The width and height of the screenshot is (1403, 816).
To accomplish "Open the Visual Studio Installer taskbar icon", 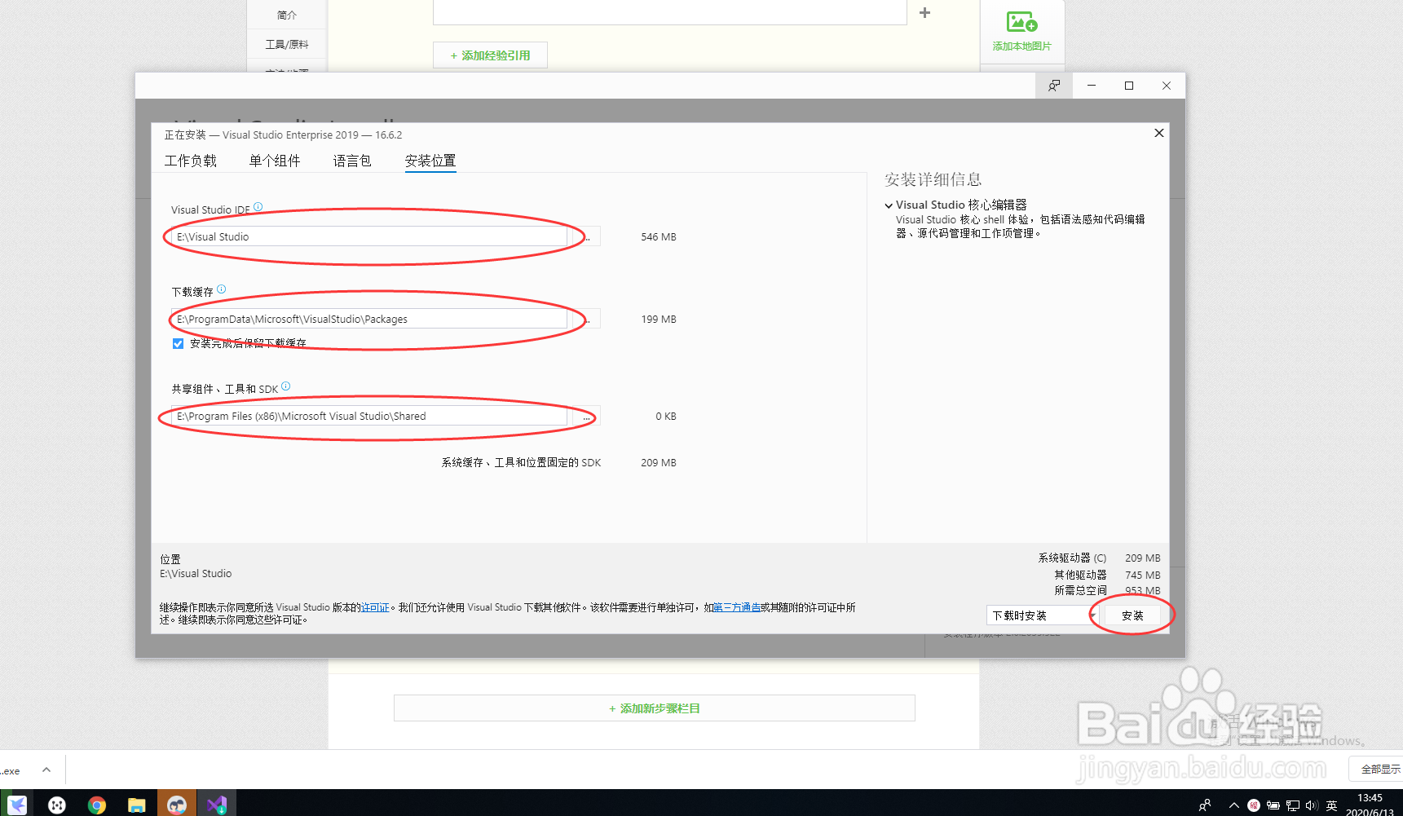I will (x=216, y=805).
